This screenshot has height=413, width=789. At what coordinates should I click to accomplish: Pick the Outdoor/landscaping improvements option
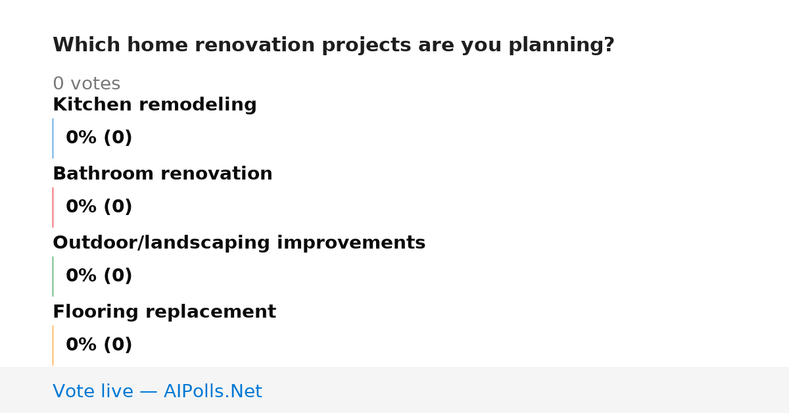(x=239, y=243)
